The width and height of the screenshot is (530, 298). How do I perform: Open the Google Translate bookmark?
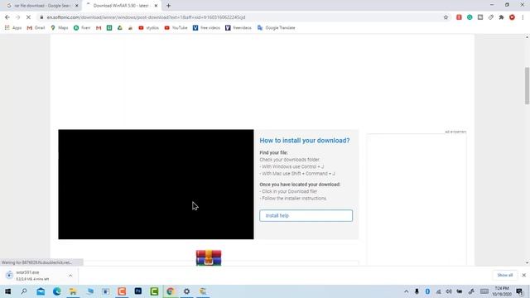tap(276, 27)
